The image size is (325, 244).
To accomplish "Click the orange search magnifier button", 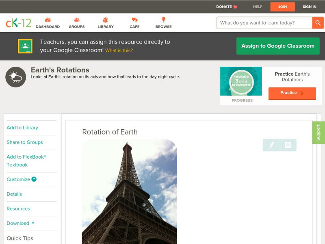I will coord(318,23).
